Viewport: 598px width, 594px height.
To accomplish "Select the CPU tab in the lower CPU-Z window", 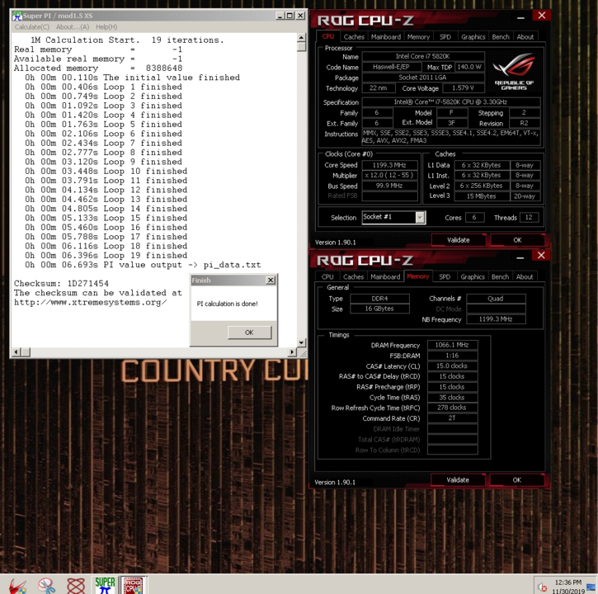I will [327, 277].
